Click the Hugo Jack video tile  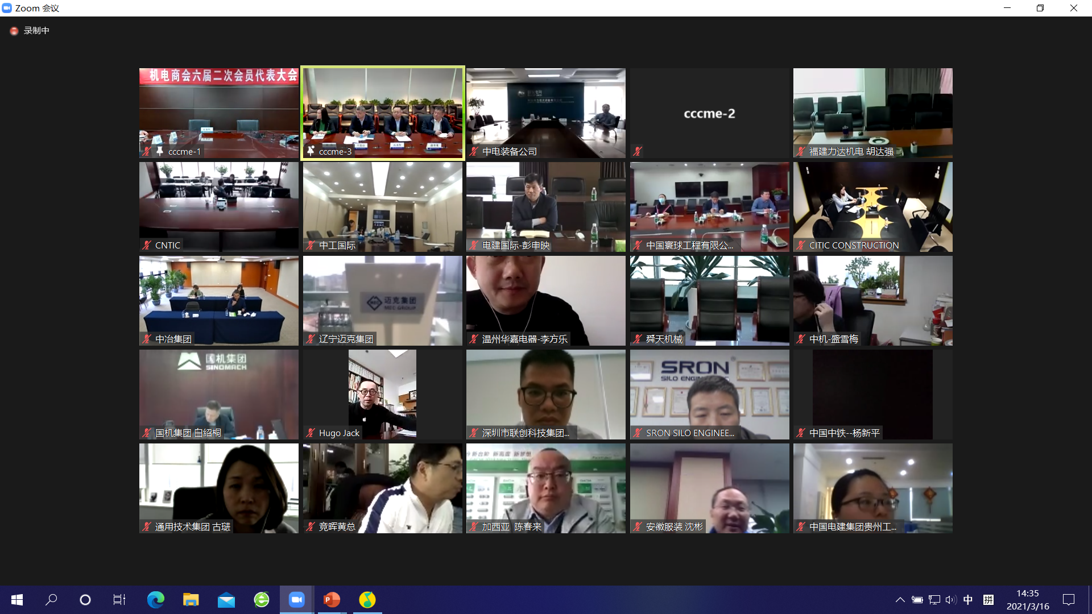(383, 395)
